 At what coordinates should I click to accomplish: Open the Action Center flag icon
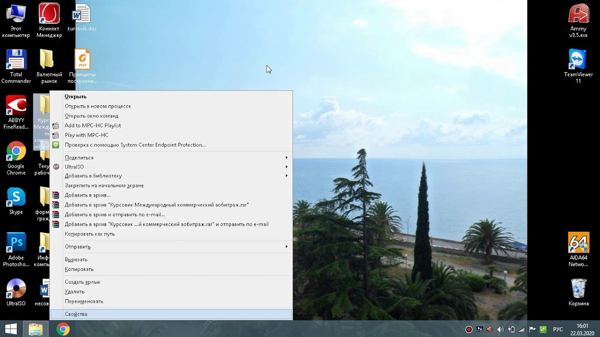(x=532, y=330)
